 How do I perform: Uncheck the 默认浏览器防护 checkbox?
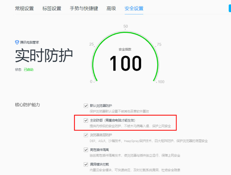point(86,106)
